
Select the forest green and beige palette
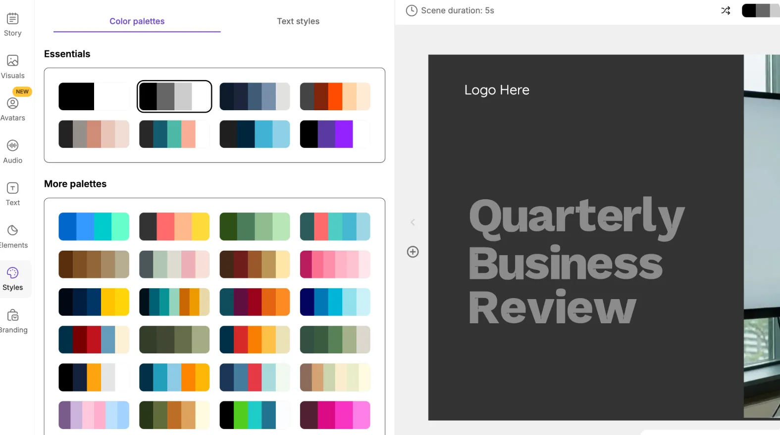[335, 340]
